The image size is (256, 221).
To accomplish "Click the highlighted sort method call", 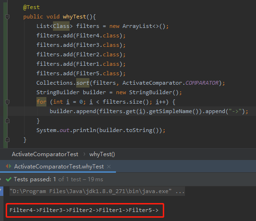I will click(x=83, y=83).
